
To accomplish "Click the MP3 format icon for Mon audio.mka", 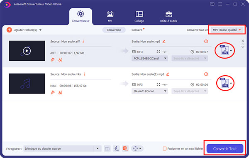I will 225,83.
